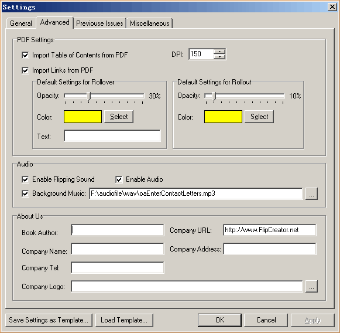Select the Advanced tab
This screenshot has width=340, height=333.
54,22
